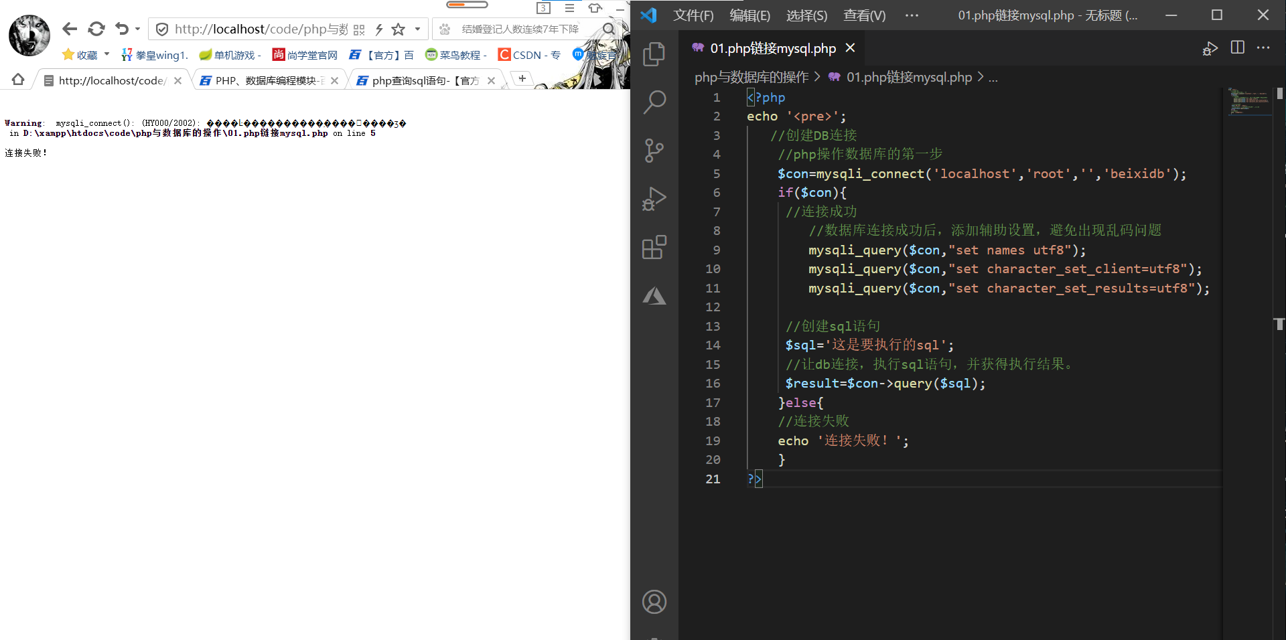
Task: Click the VS Code minimap preview
Action: click(1249, 101)
